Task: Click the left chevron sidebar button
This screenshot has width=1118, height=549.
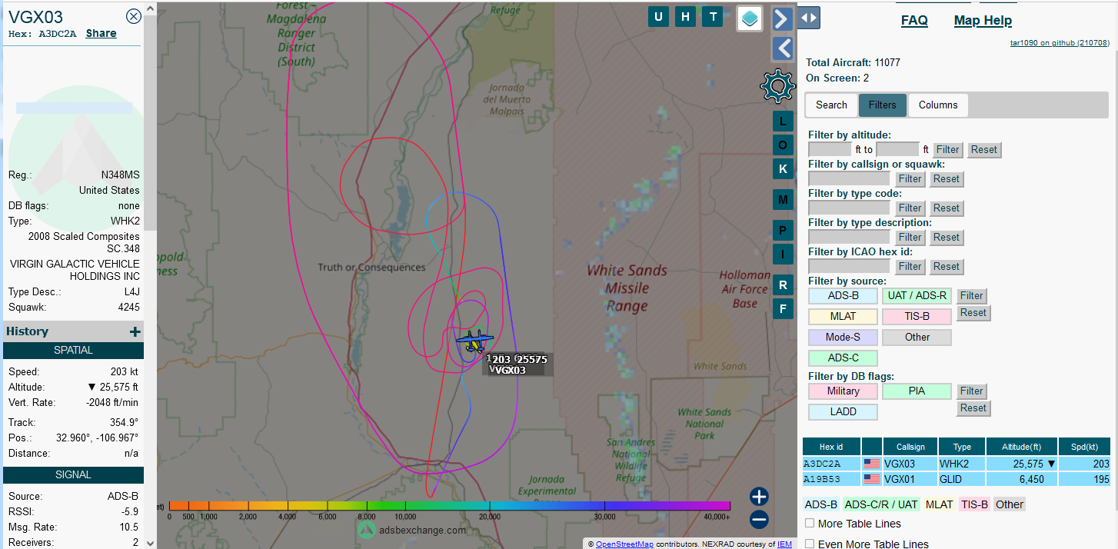Action: point(783,48)
